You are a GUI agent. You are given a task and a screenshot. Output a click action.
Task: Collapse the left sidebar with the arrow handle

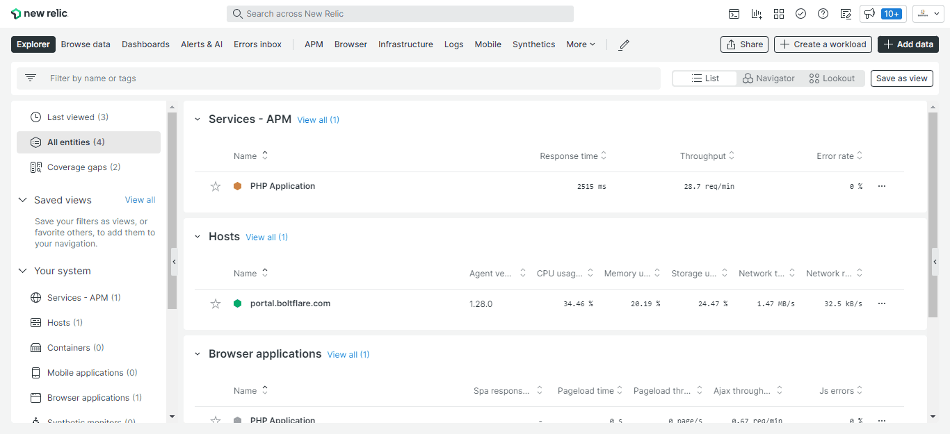click(174, 262)
